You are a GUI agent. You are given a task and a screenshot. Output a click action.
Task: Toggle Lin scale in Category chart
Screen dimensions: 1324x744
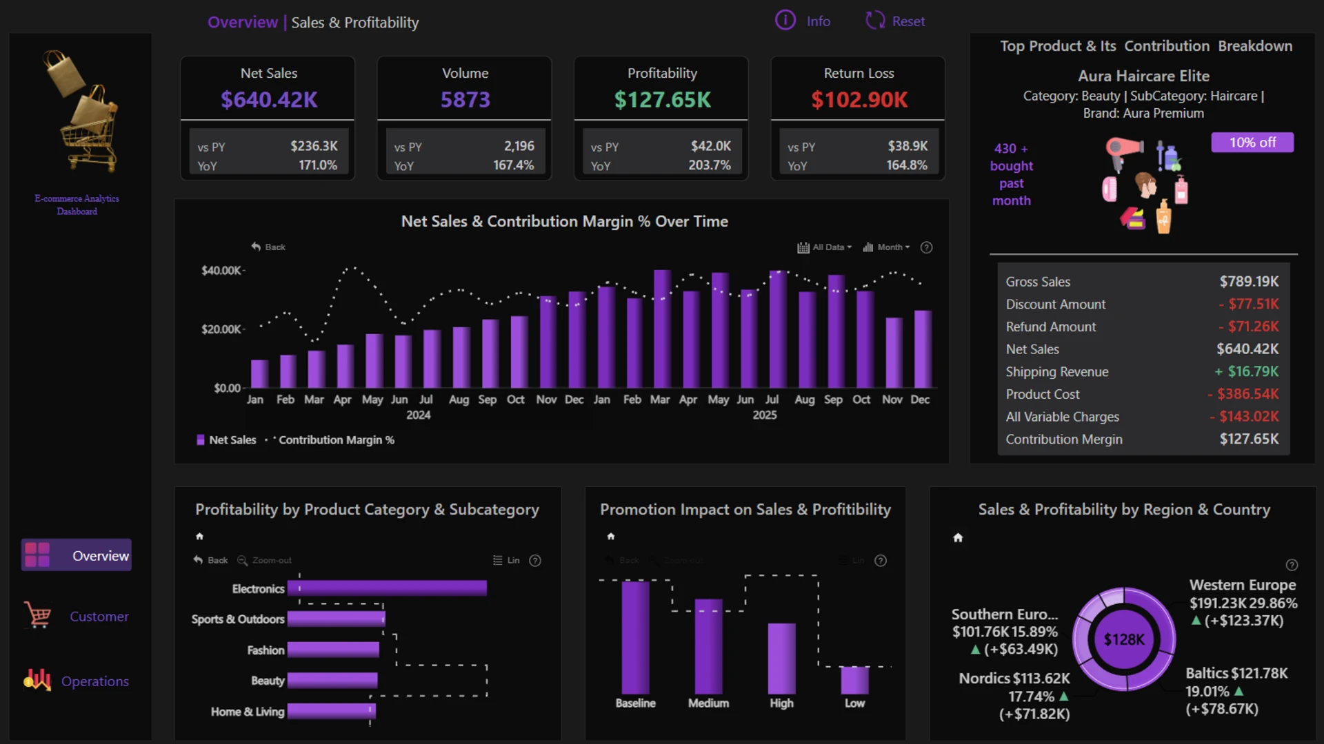click(506, 560)
